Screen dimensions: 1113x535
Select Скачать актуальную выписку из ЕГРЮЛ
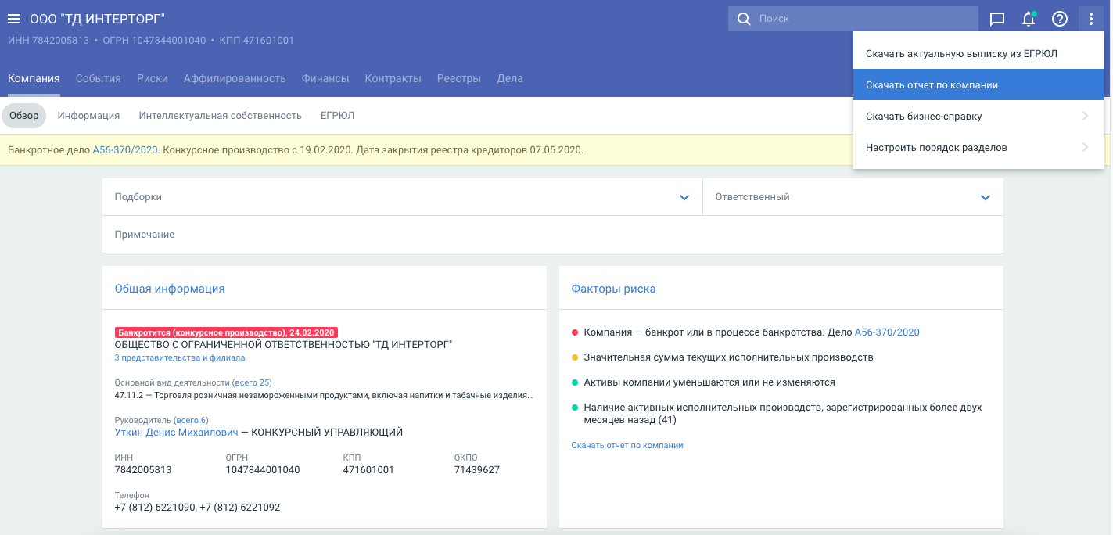click(978, 54)
